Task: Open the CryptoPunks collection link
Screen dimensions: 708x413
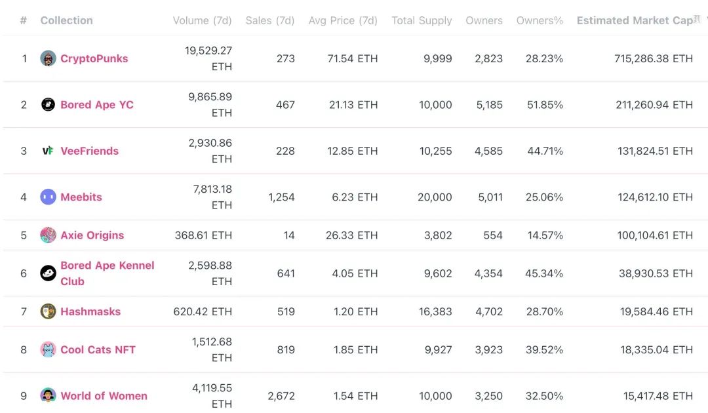Action: pyautogui.click(x=94, y=58)
